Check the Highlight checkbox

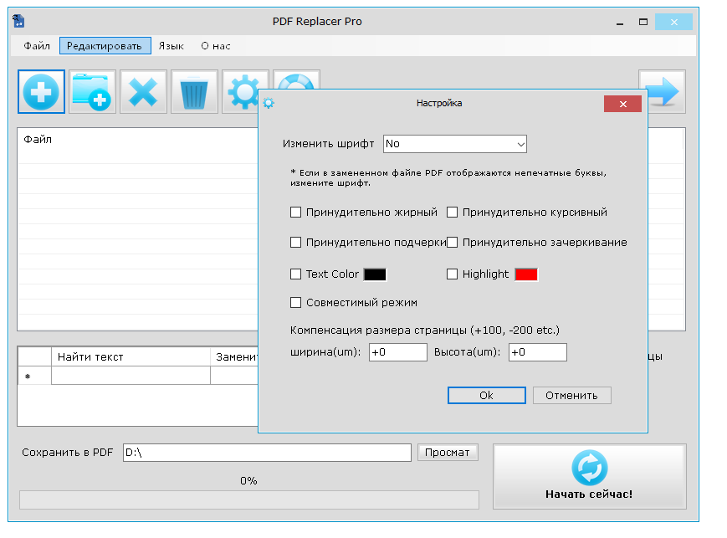tap(452, 274)
